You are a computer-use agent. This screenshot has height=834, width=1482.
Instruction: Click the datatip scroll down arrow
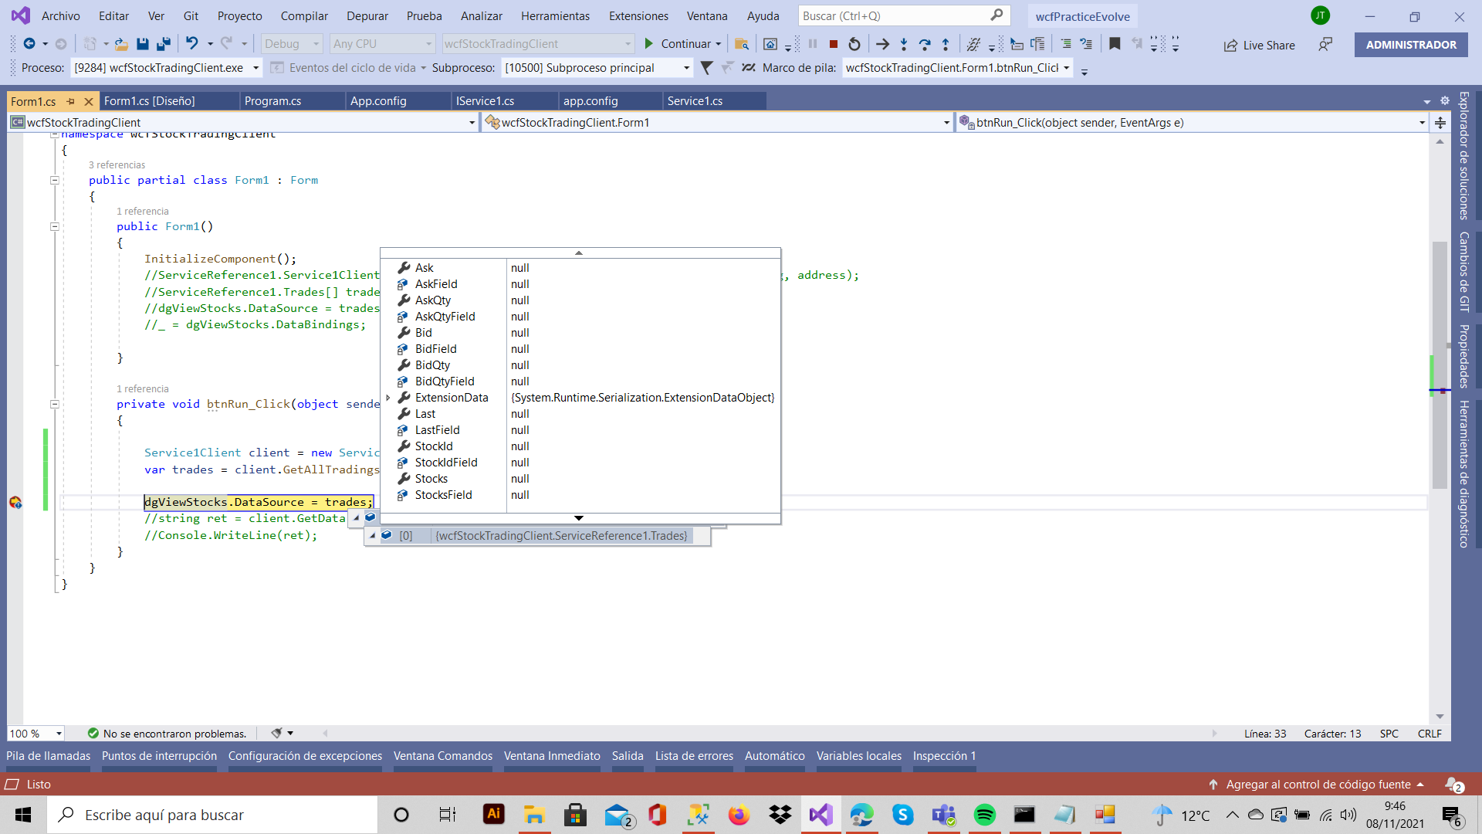coord(579,518)
